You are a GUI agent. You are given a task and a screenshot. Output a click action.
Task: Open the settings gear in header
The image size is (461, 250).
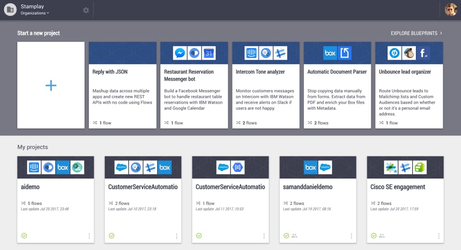click(86, 10)
